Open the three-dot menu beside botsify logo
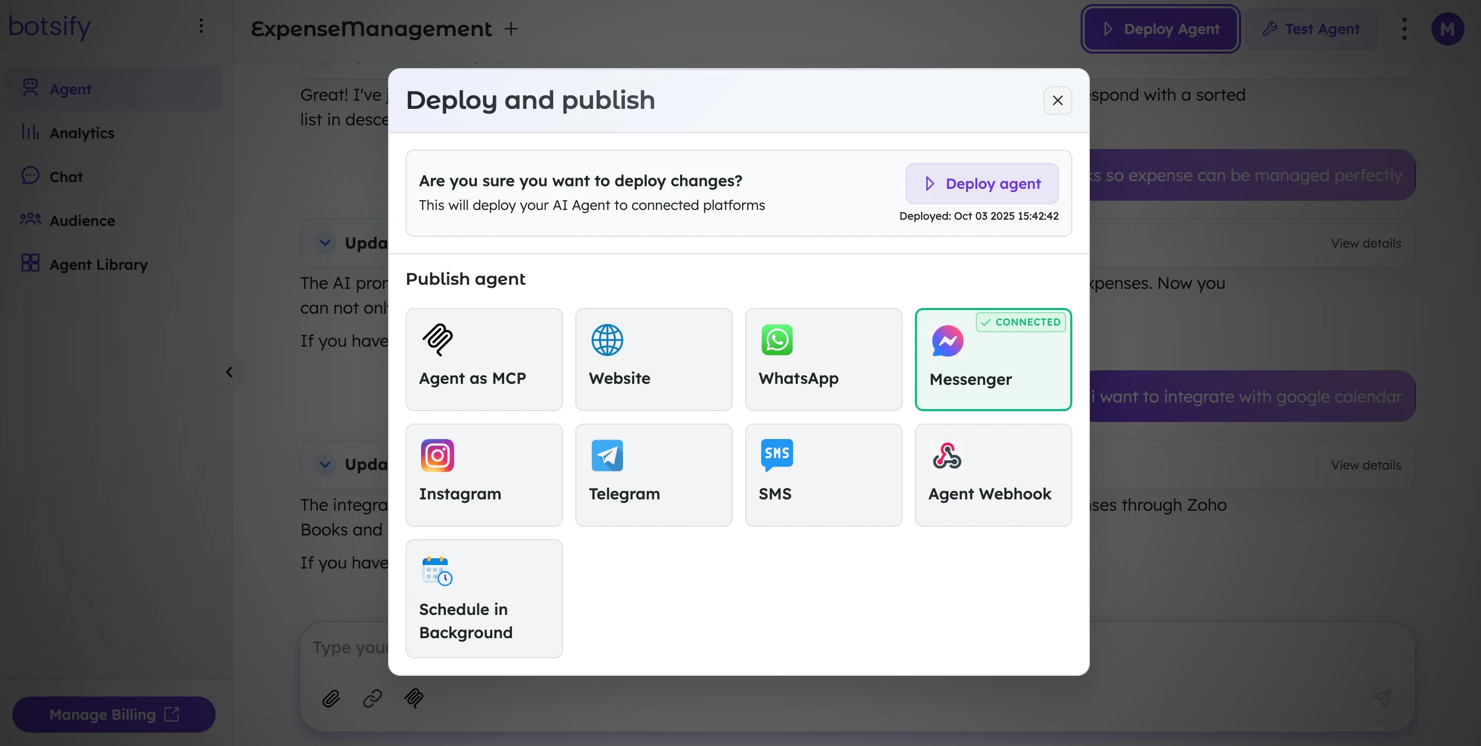1481x746 pixels. 201,26
